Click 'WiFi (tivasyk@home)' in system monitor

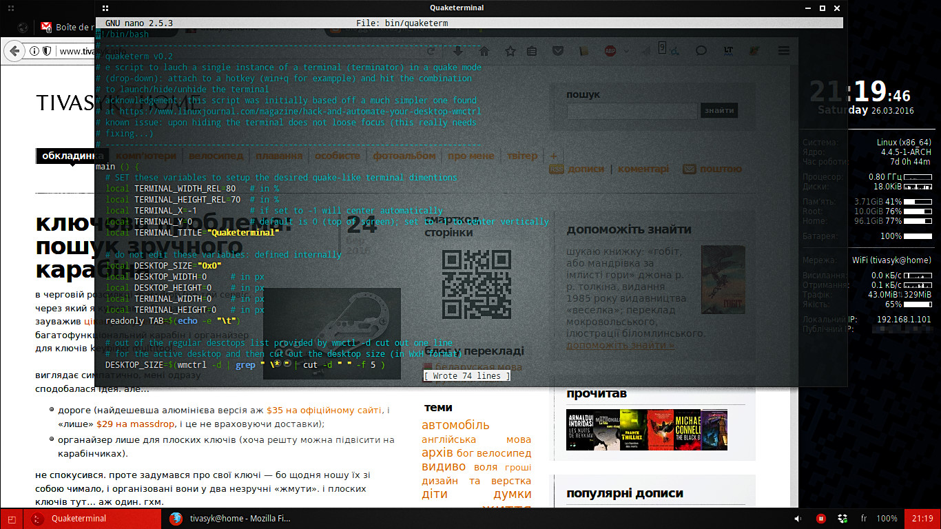(x=891, y=260)
